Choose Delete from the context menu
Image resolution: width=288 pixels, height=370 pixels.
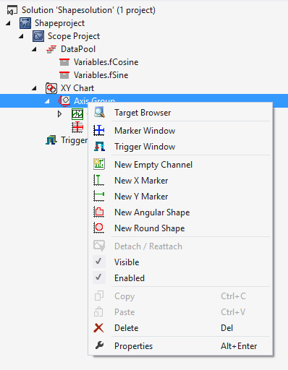coord(180,328)
